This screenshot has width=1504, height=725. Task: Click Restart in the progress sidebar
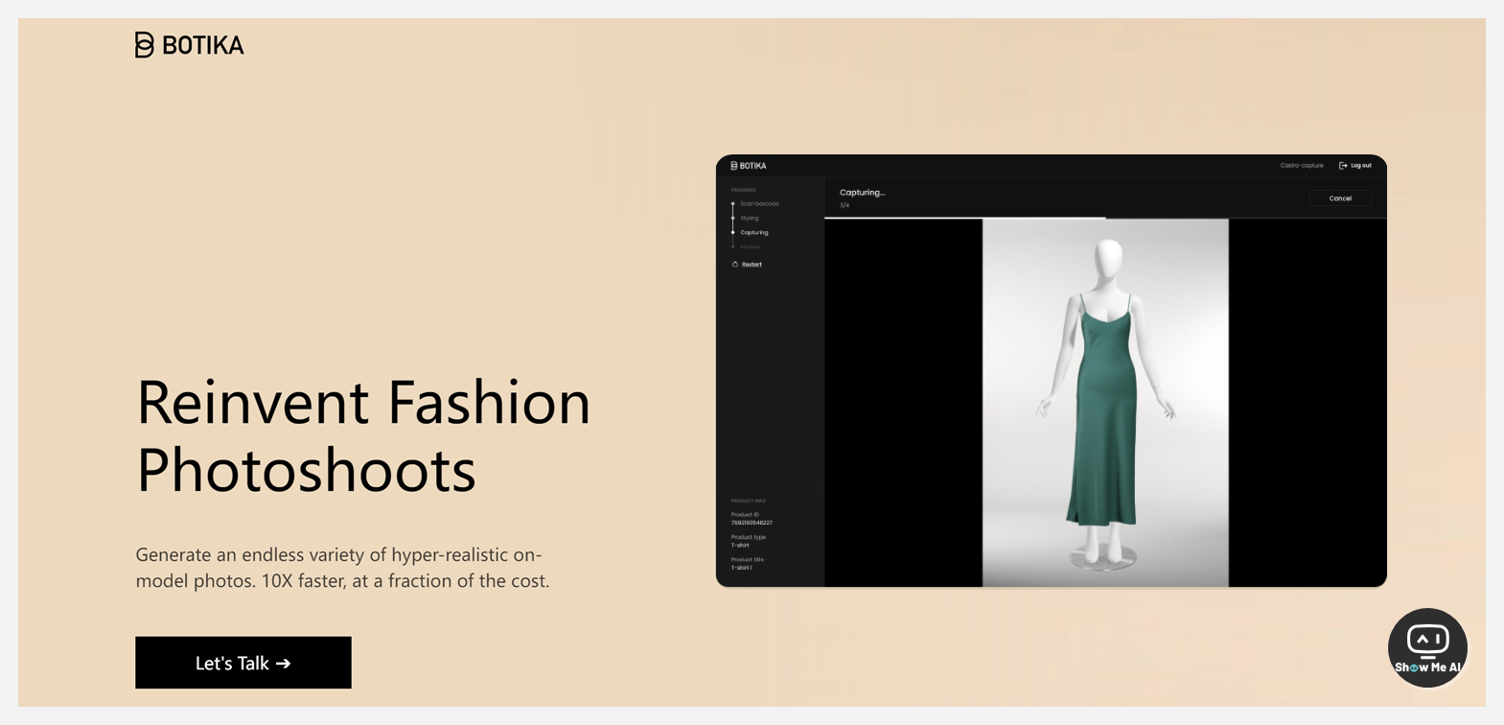[x=748, y=265]
